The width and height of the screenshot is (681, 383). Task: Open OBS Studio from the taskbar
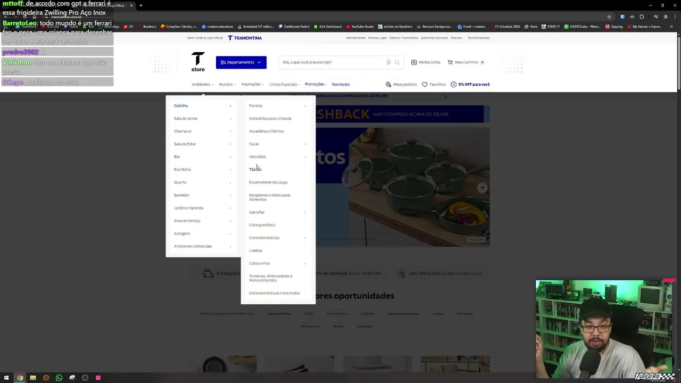pyautogui.click(x=85, y=378)
